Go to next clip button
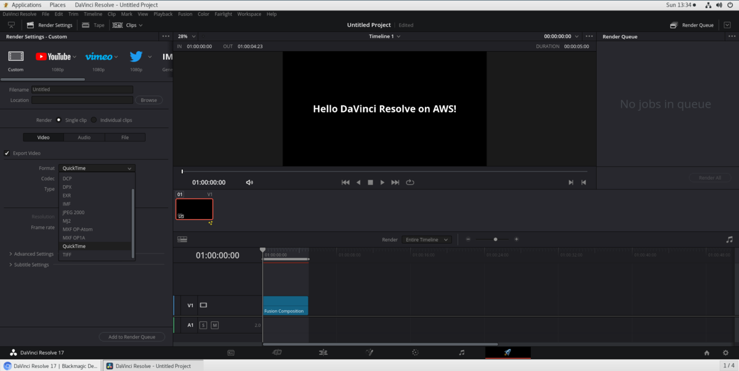 click(571, 183)
